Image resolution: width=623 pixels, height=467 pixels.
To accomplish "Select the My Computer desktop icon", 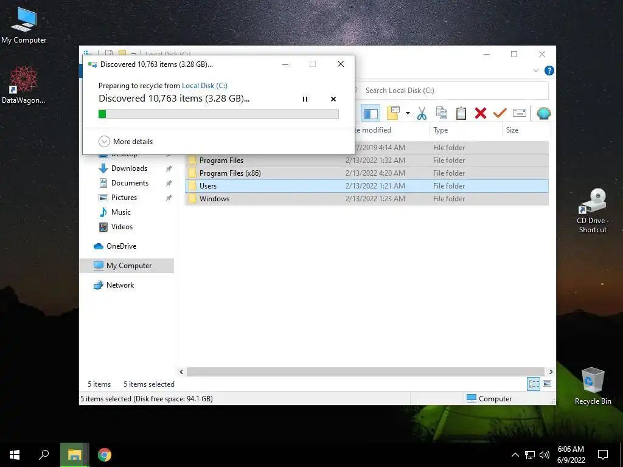I will 24,26.
